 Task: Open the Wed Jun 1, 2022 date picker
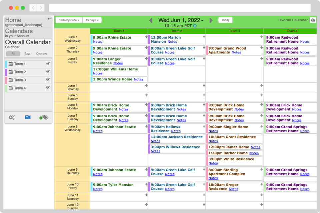(181, 20)
